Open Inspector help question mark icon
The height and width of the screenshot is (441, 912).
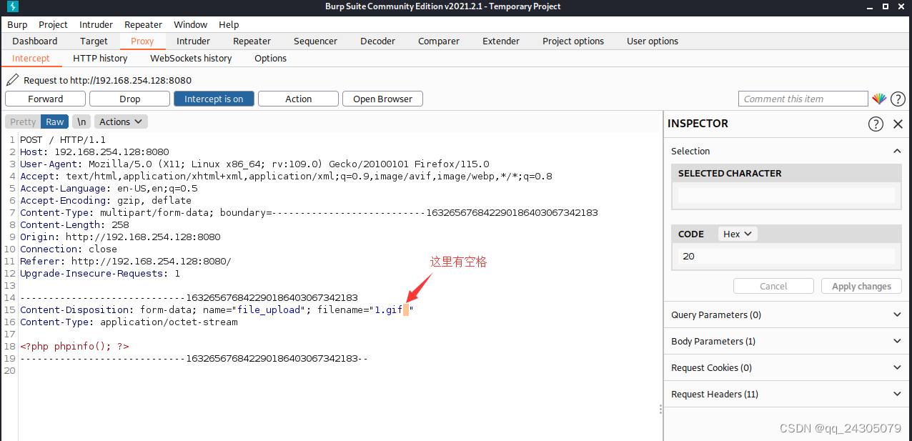pyautogui.click(x=876, y=124)
